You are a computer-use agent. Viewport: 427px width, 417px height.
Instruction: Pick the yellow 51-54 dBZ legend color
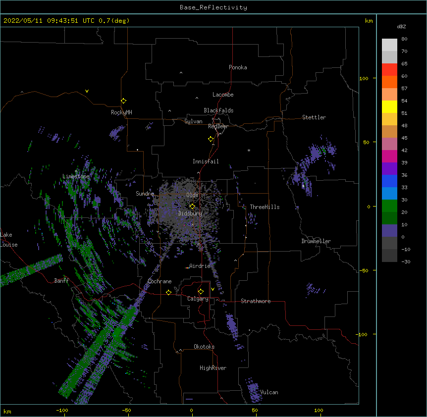tap(389, 106)
